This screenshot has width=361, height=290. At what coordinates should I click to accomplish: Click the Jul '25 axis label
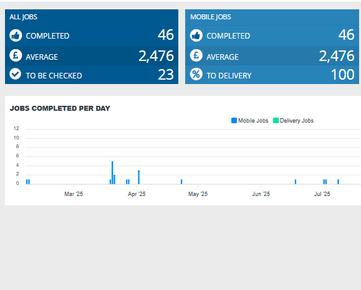coord(322,194)
